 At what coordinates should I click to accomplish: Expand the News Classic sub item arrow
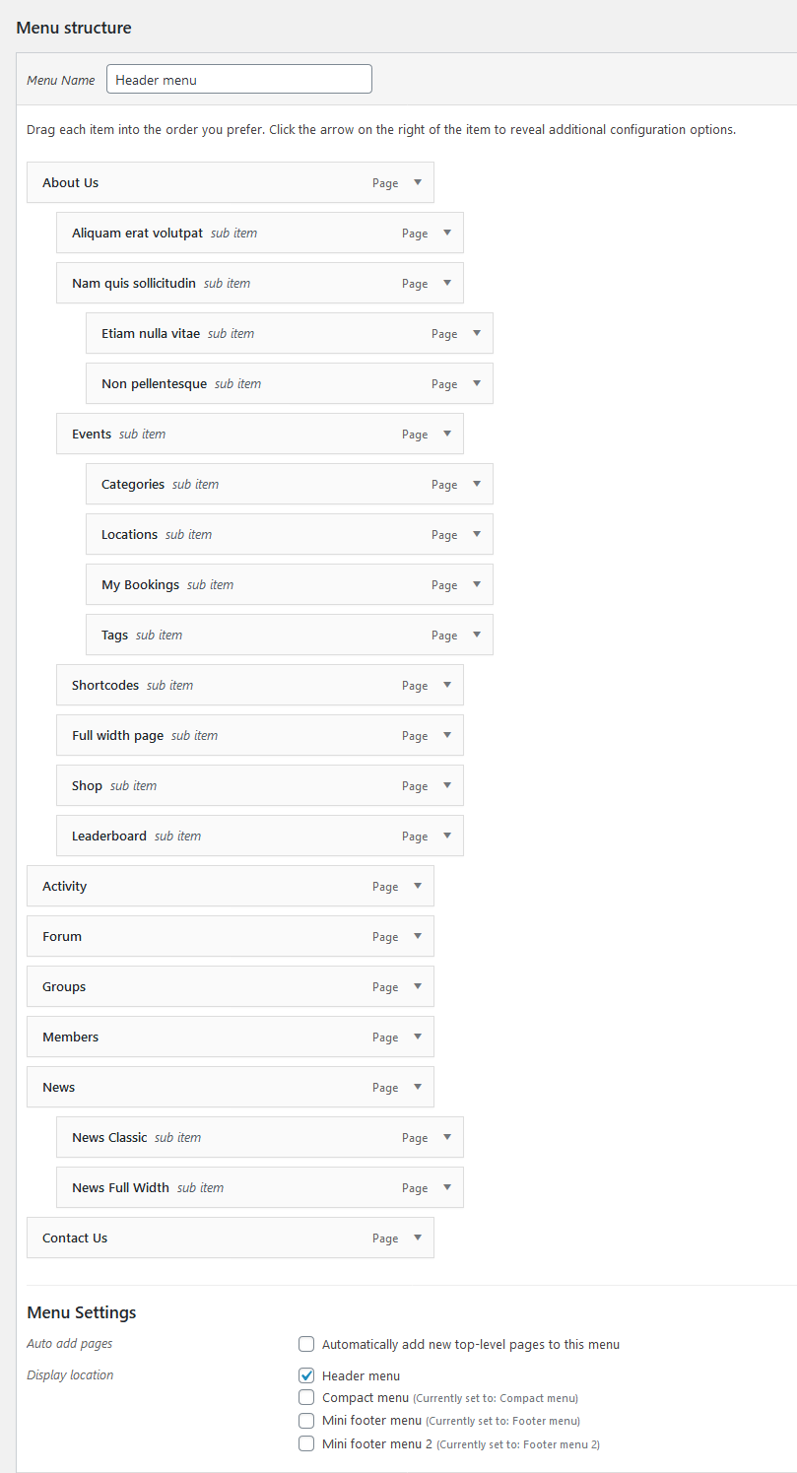click(447, 1137)
